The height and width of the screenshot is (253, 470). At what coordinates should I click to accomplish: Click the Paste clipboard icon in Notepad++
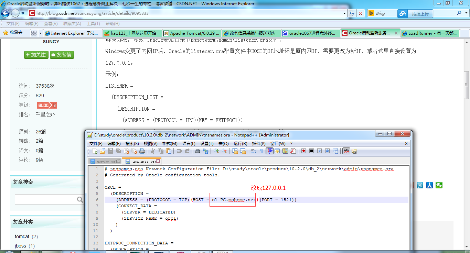pos(168,151)
